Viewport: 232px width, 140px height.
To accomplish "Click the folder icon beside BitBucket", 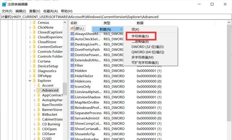I will pos(39,114).
